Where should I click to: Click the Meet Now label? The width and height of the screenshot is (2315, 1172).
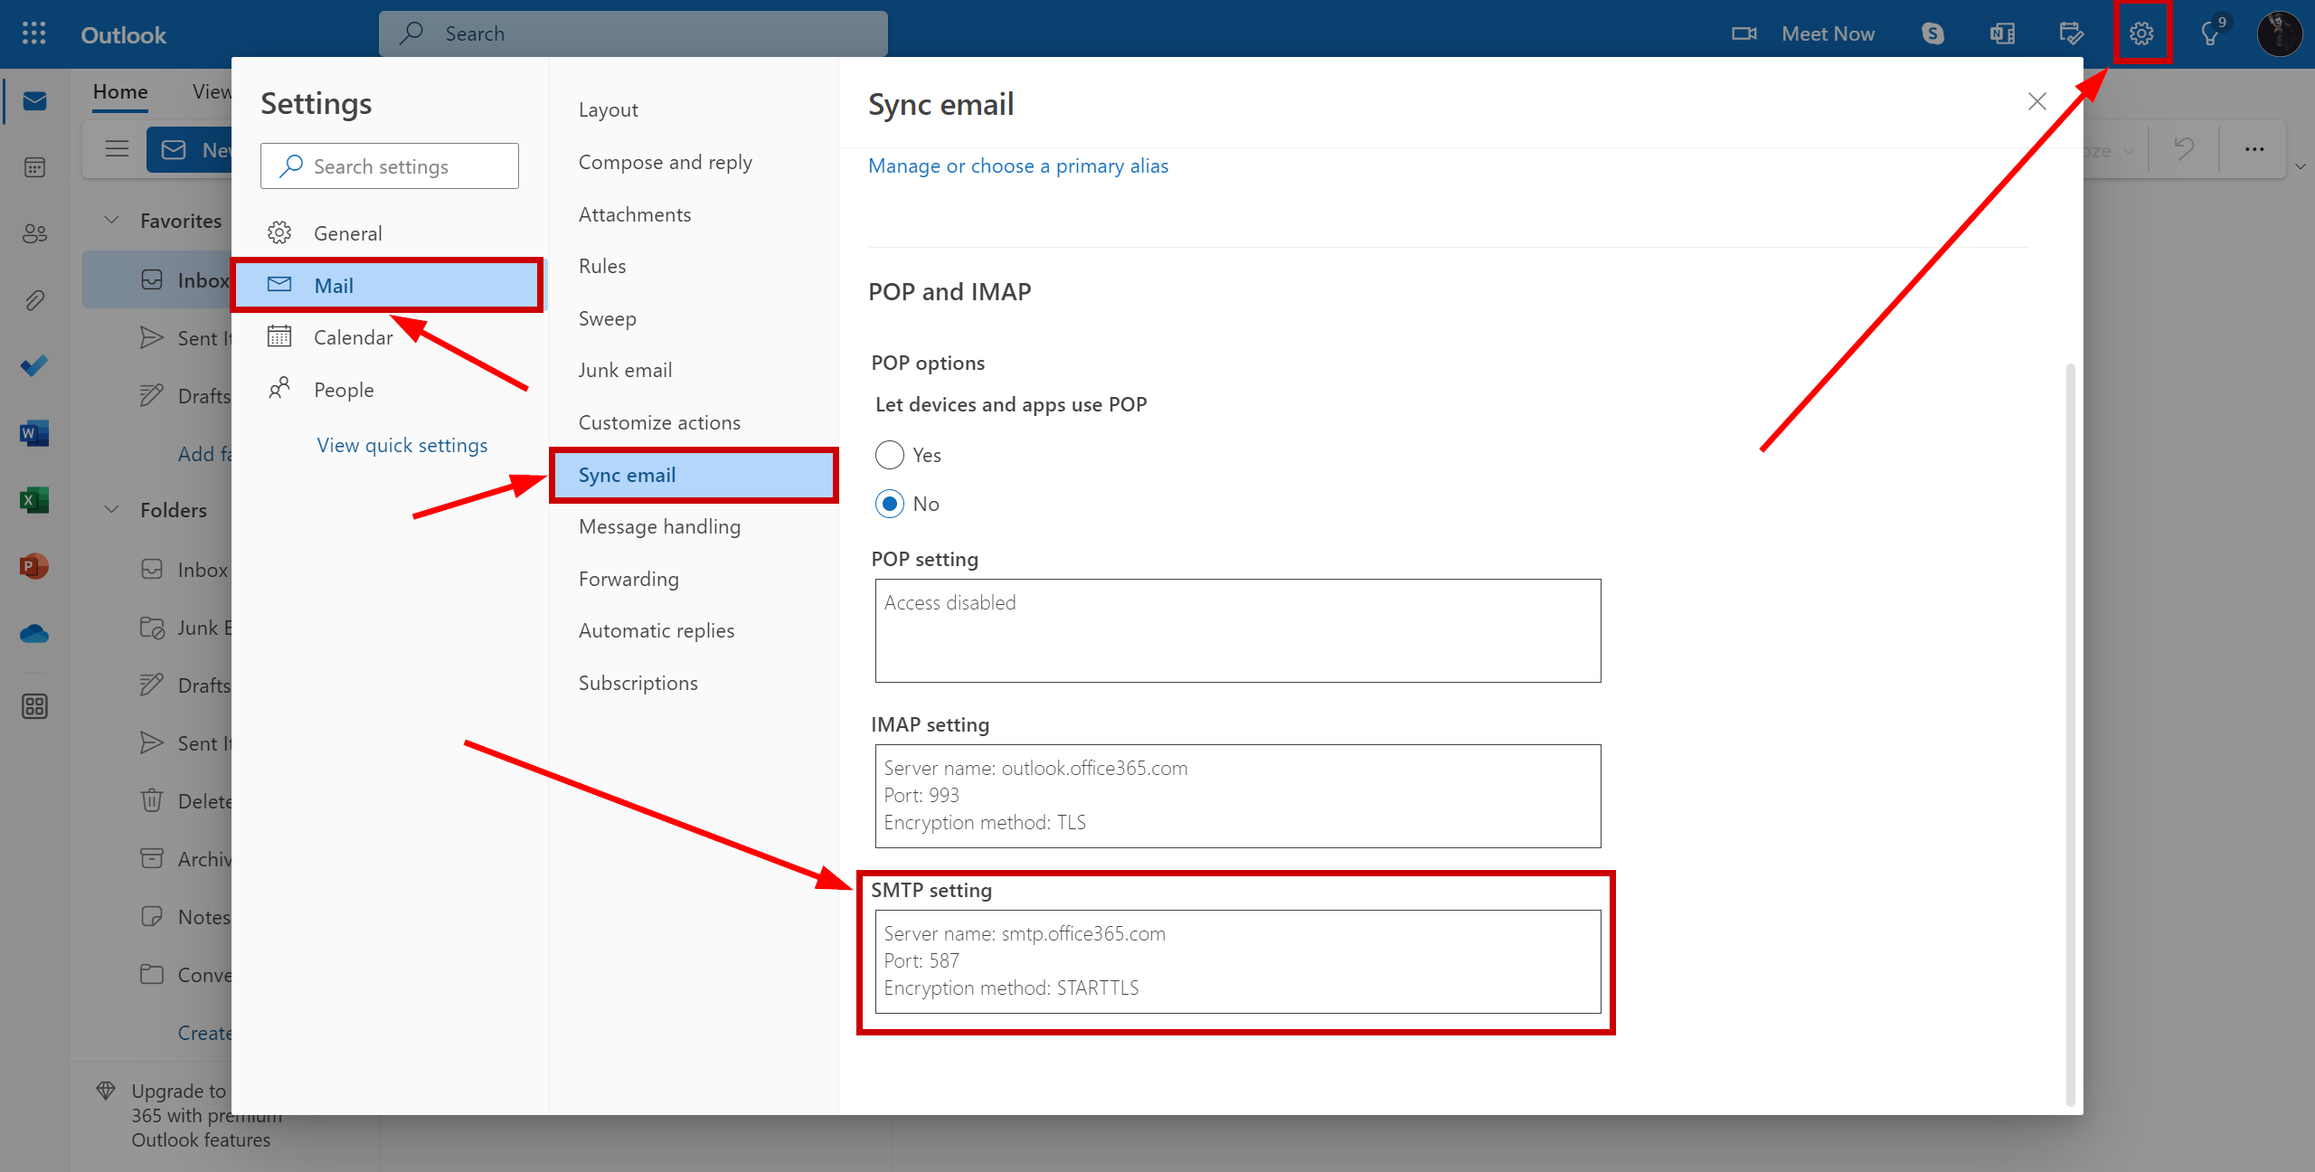1828,33
